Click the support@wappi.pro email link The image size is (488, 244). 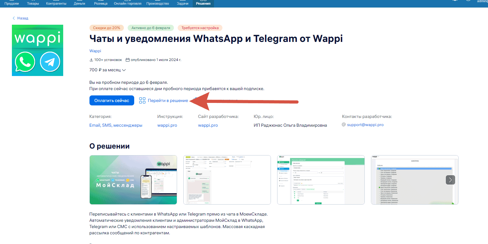[365, 125]
